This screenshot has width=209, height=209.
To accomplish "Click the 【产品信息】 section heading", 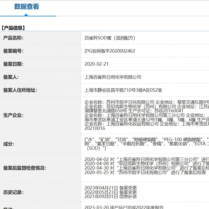I will pyautogui.click(x=13, y=28).
